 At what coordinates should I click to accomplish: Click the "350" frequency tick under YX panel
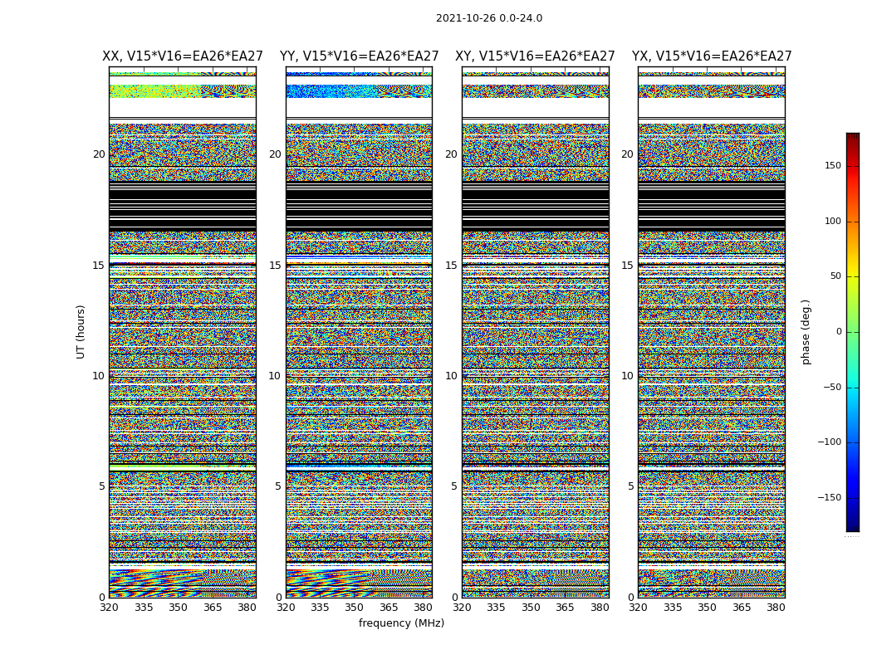coord(708,608)
